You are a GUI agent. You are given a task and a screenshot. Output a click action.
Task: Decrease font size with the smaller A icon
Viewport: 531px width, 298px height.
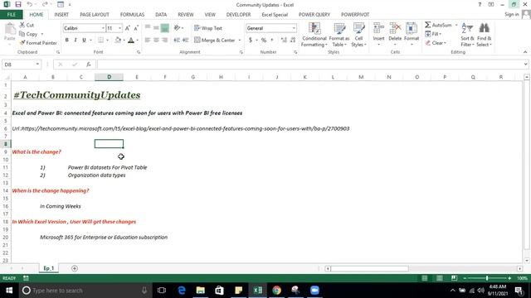tap(136, 28)
